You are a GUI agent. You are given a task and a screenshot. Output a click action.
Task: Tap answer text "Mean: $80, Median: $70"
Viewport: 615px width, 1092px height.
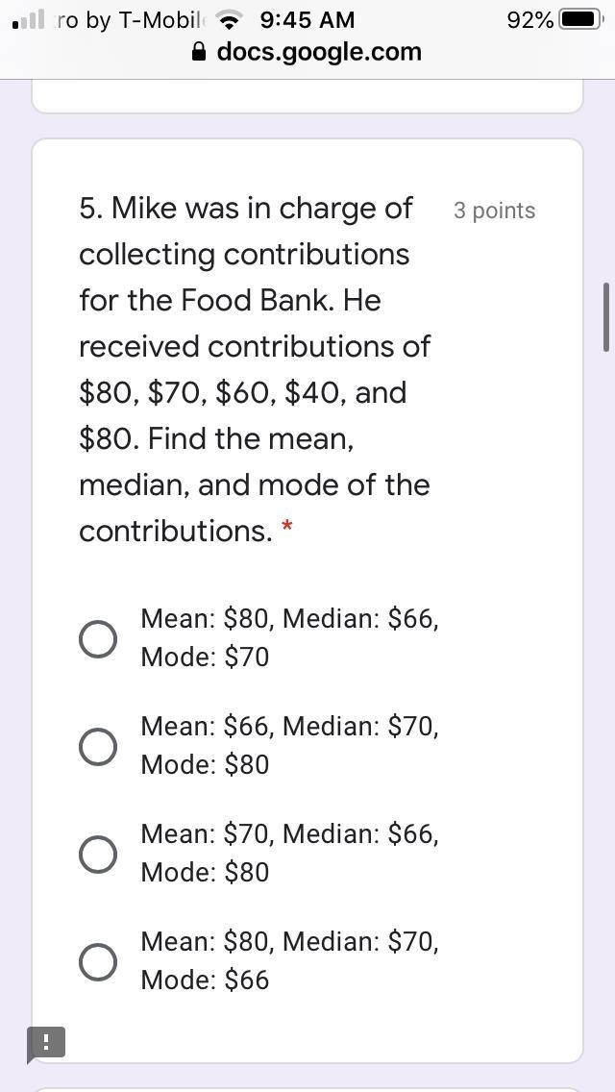[289, 942]
